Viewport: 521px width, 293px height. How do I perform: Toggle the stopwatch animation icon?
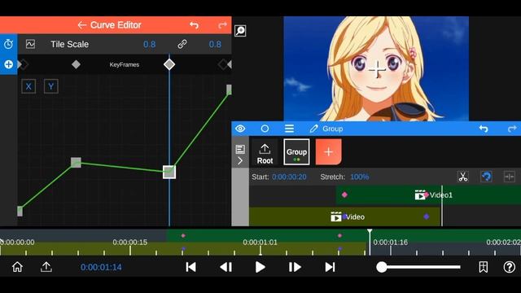coord(8,44)
